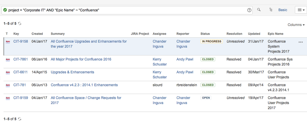Click the hierarchy tree icon beside Basic
Screen dimensions: 307x127
click(271, 10)
